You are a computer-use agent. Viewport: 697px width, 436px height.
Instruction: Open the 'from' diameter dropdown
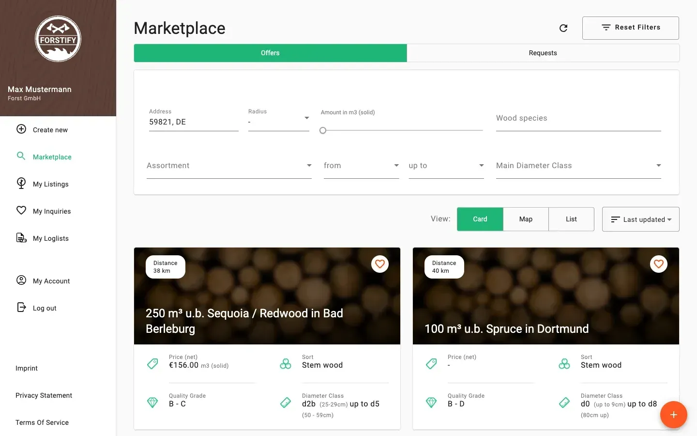[361, 166]
